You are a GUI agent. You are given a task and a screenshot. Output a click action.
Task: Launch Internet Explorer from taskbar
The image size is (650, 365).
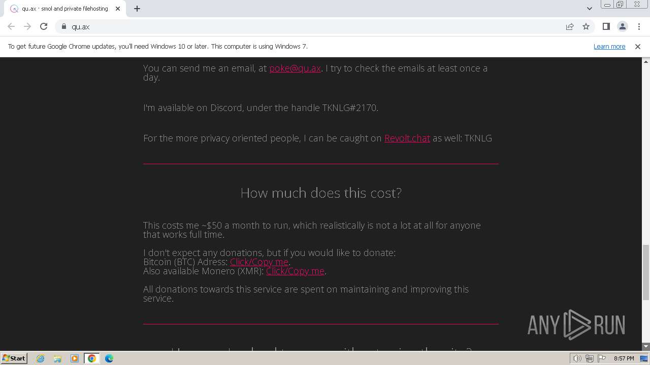tap(40, 358)
